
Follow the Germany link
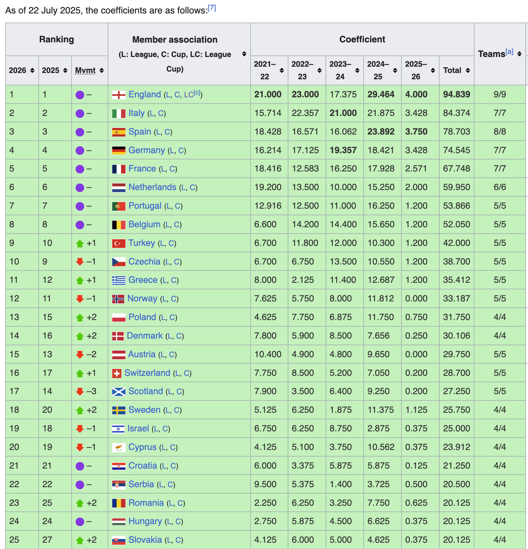(x=147, y=150)
